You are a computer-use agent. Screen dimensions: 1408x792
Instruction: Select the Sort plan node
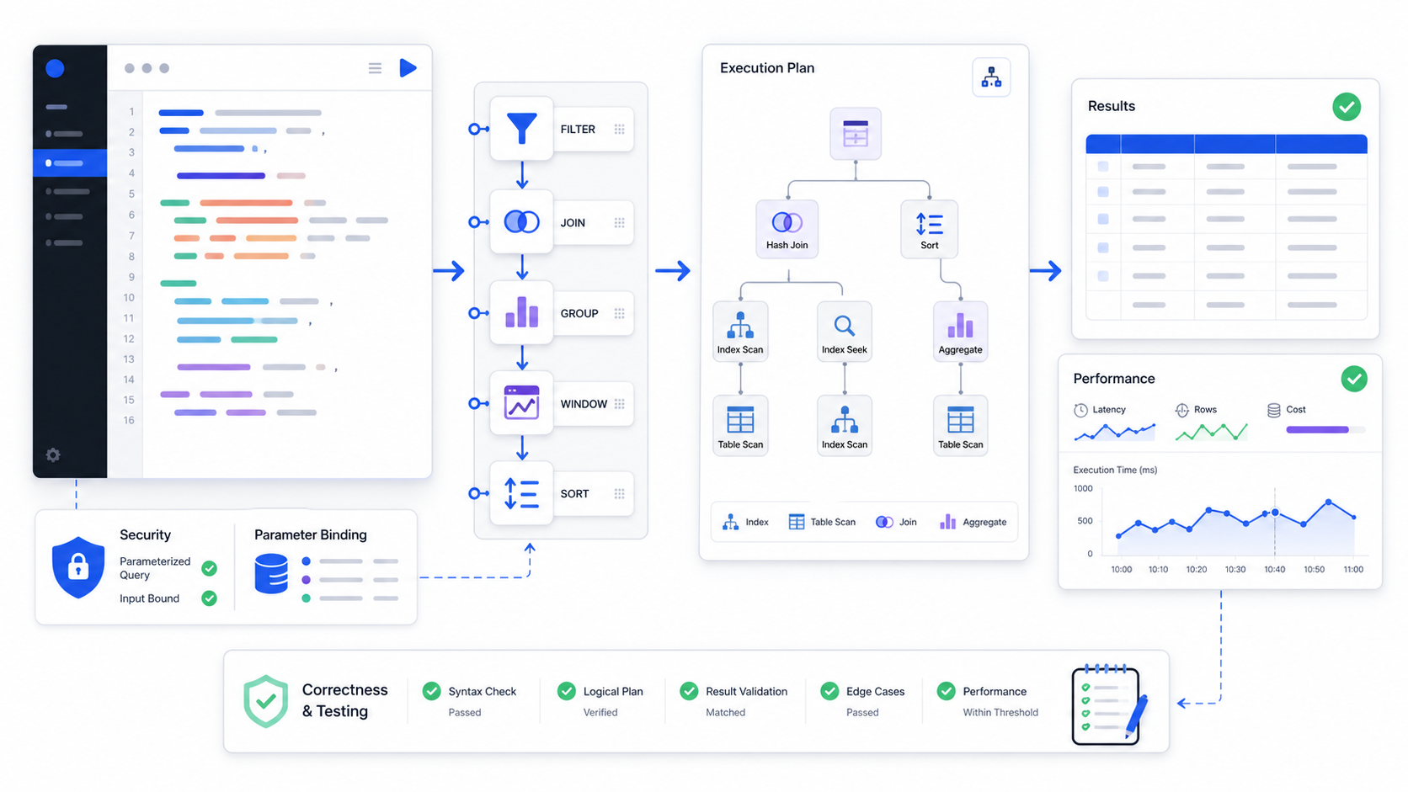coord(930,228)
